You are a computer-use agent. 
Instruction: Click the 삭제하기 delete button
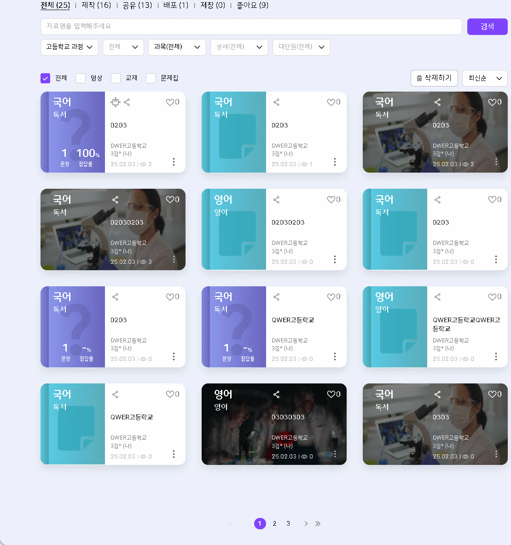(434, 78)
